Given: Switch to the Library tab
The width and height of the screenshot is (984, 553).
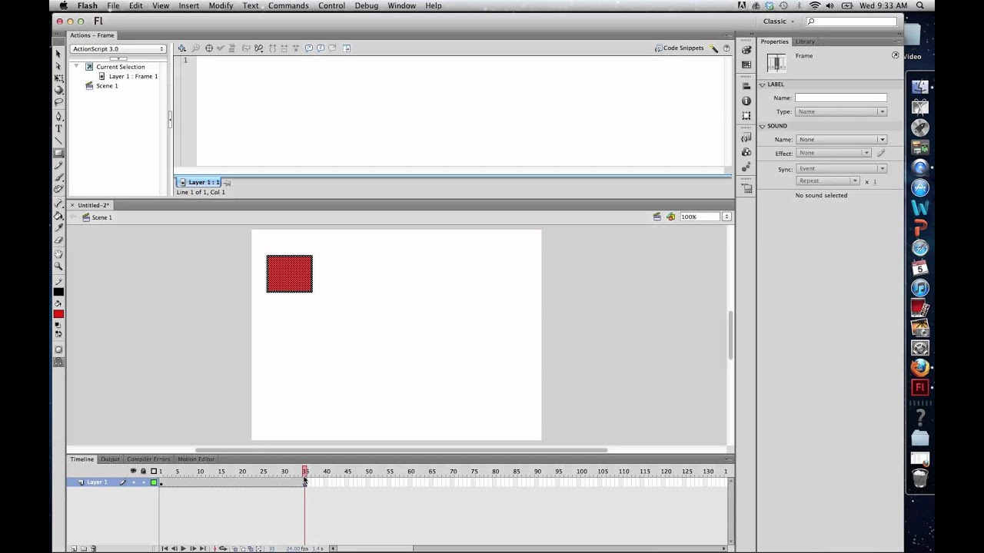Looking at the screenshot, I should coord(805,41).
